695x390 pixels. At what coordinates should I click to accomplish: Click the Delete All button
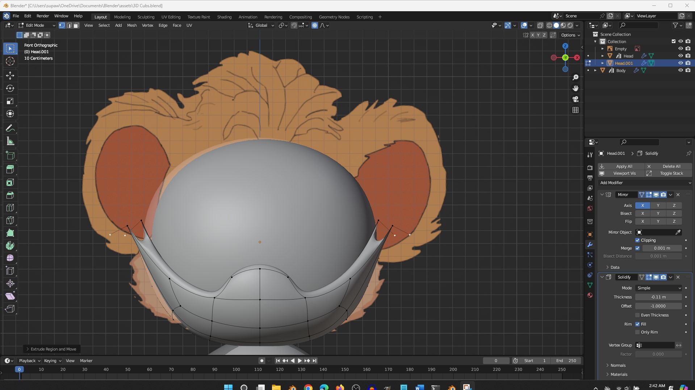coord(669,166)
